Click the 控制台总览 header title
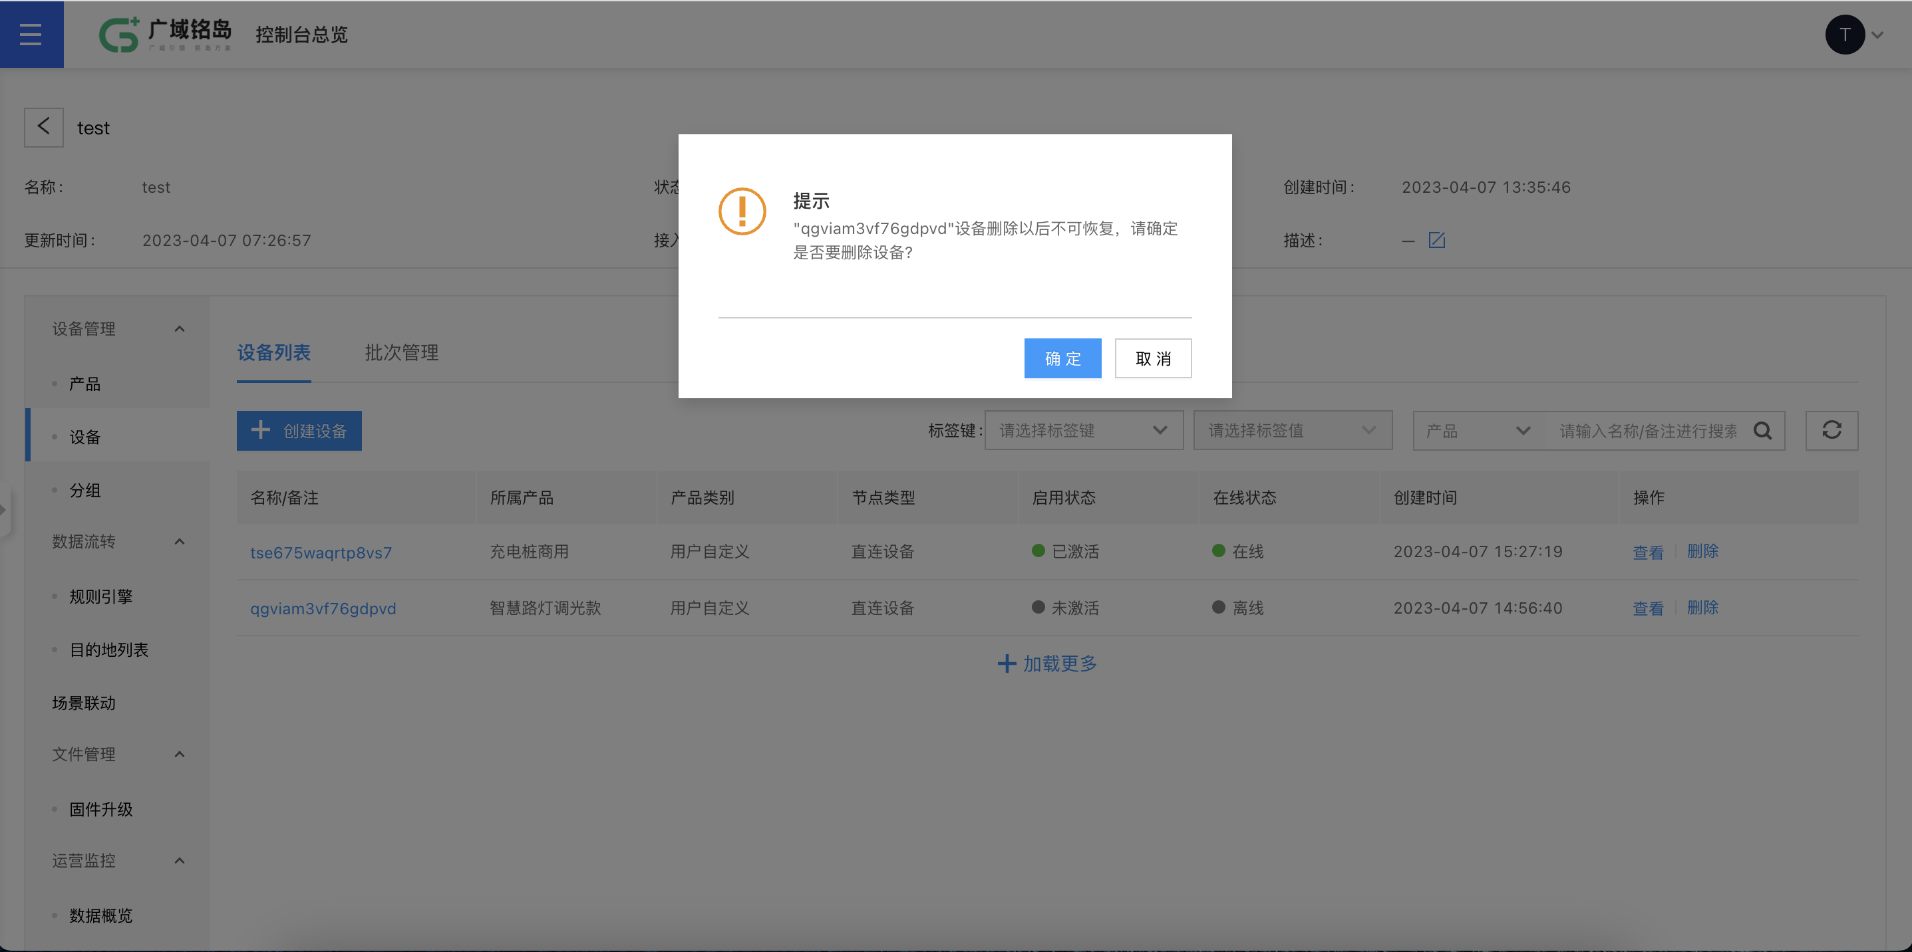The height and width of the screenshot is (952, 1912). pyautogui.click(x=301, y=35)
